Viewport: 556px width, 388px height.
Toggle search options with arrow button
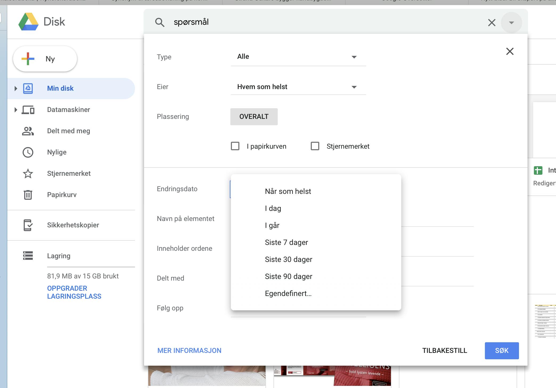tap(511, 23)
